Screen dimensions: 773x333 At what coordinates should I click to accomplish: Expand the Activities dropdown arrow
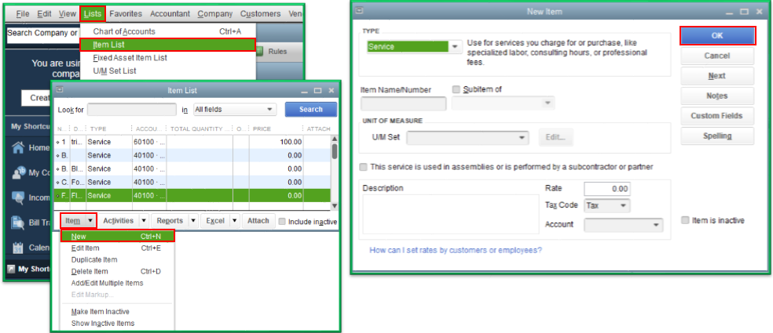point(144,221)
